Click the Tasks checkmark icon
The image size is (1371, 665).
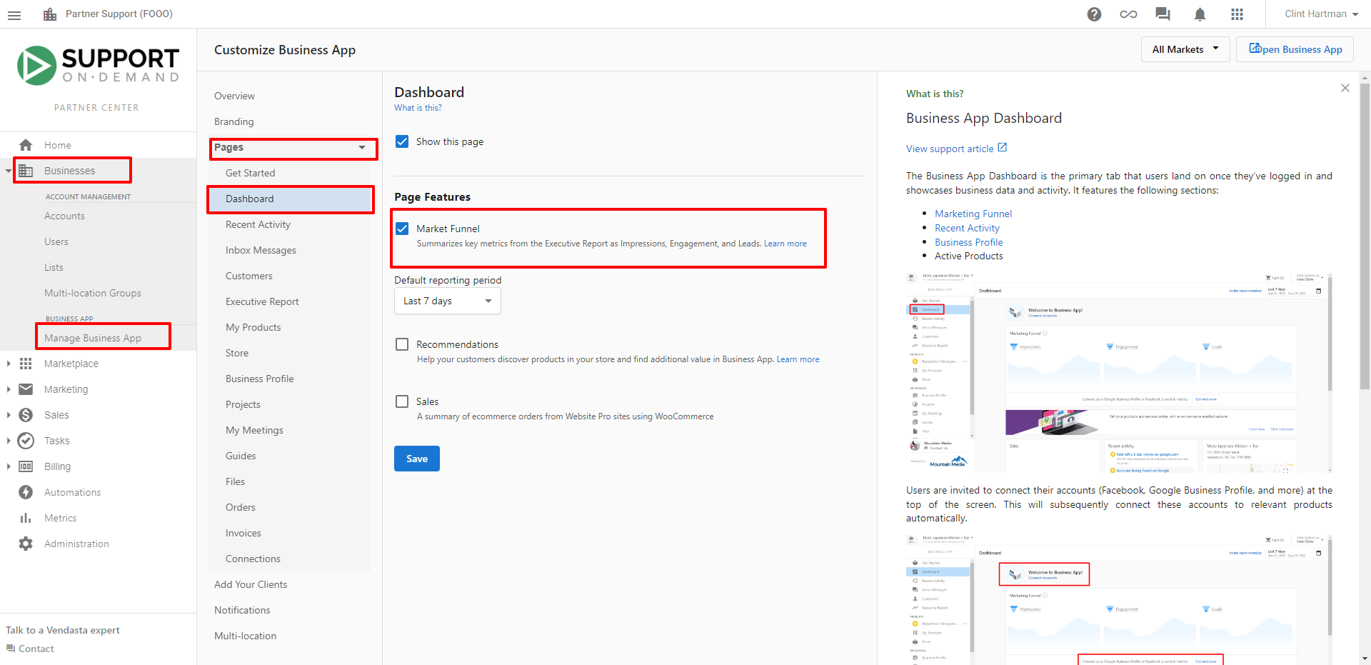tap(26, 441)
